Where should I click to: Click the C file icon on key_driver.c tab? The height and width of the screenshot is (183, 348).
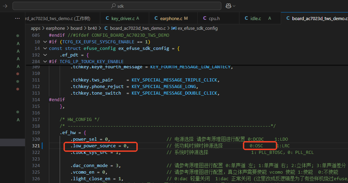click(x=107, y=18)
